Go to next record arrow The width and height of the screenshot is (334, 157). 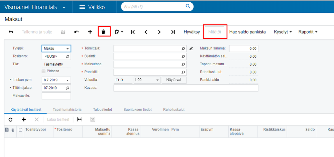tap(159, 32)
